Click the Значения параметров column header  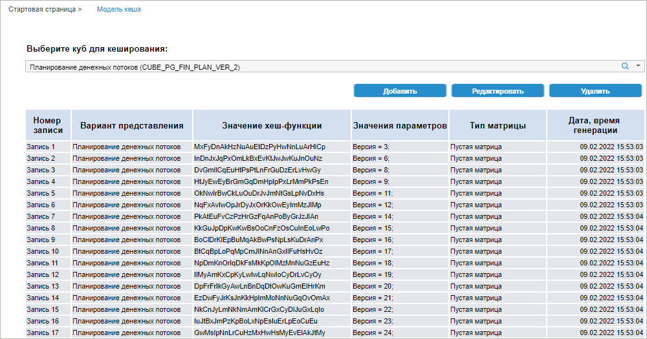click(x=400, y=125)
